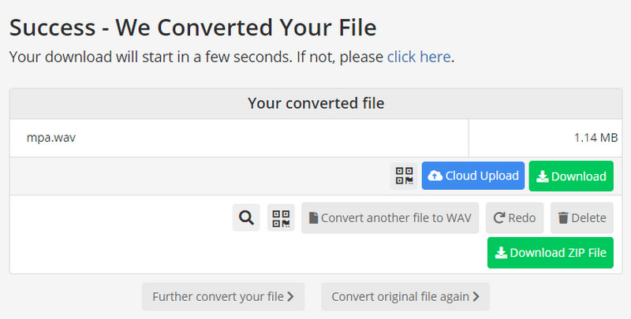Image resolution: width=631 pixels, height=319 pixels.
Task: Click the cloud icon in Cloud Upload
Action: coord(435,176)
